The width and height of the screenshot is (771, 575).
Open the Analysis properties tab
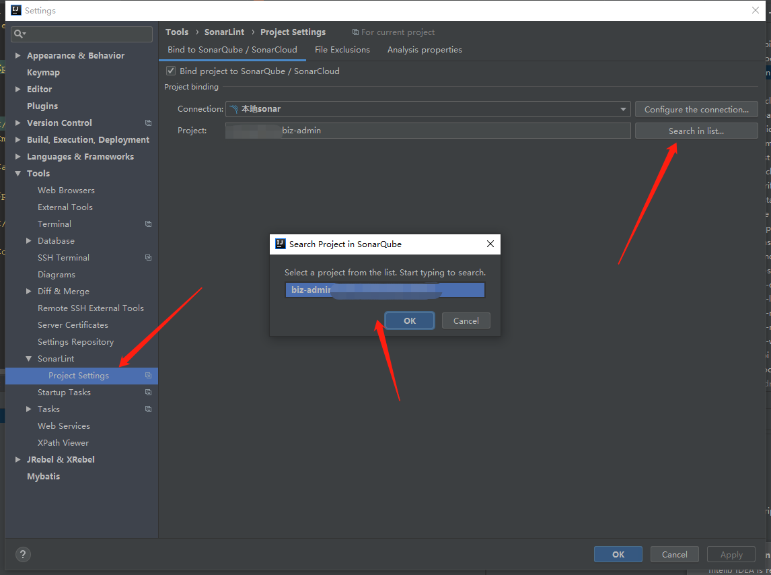[x=425, y=49]
